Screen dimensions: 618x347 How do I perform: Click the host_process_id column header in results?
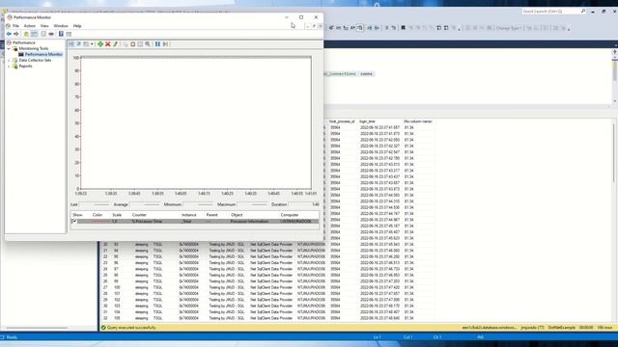(342, 121)
